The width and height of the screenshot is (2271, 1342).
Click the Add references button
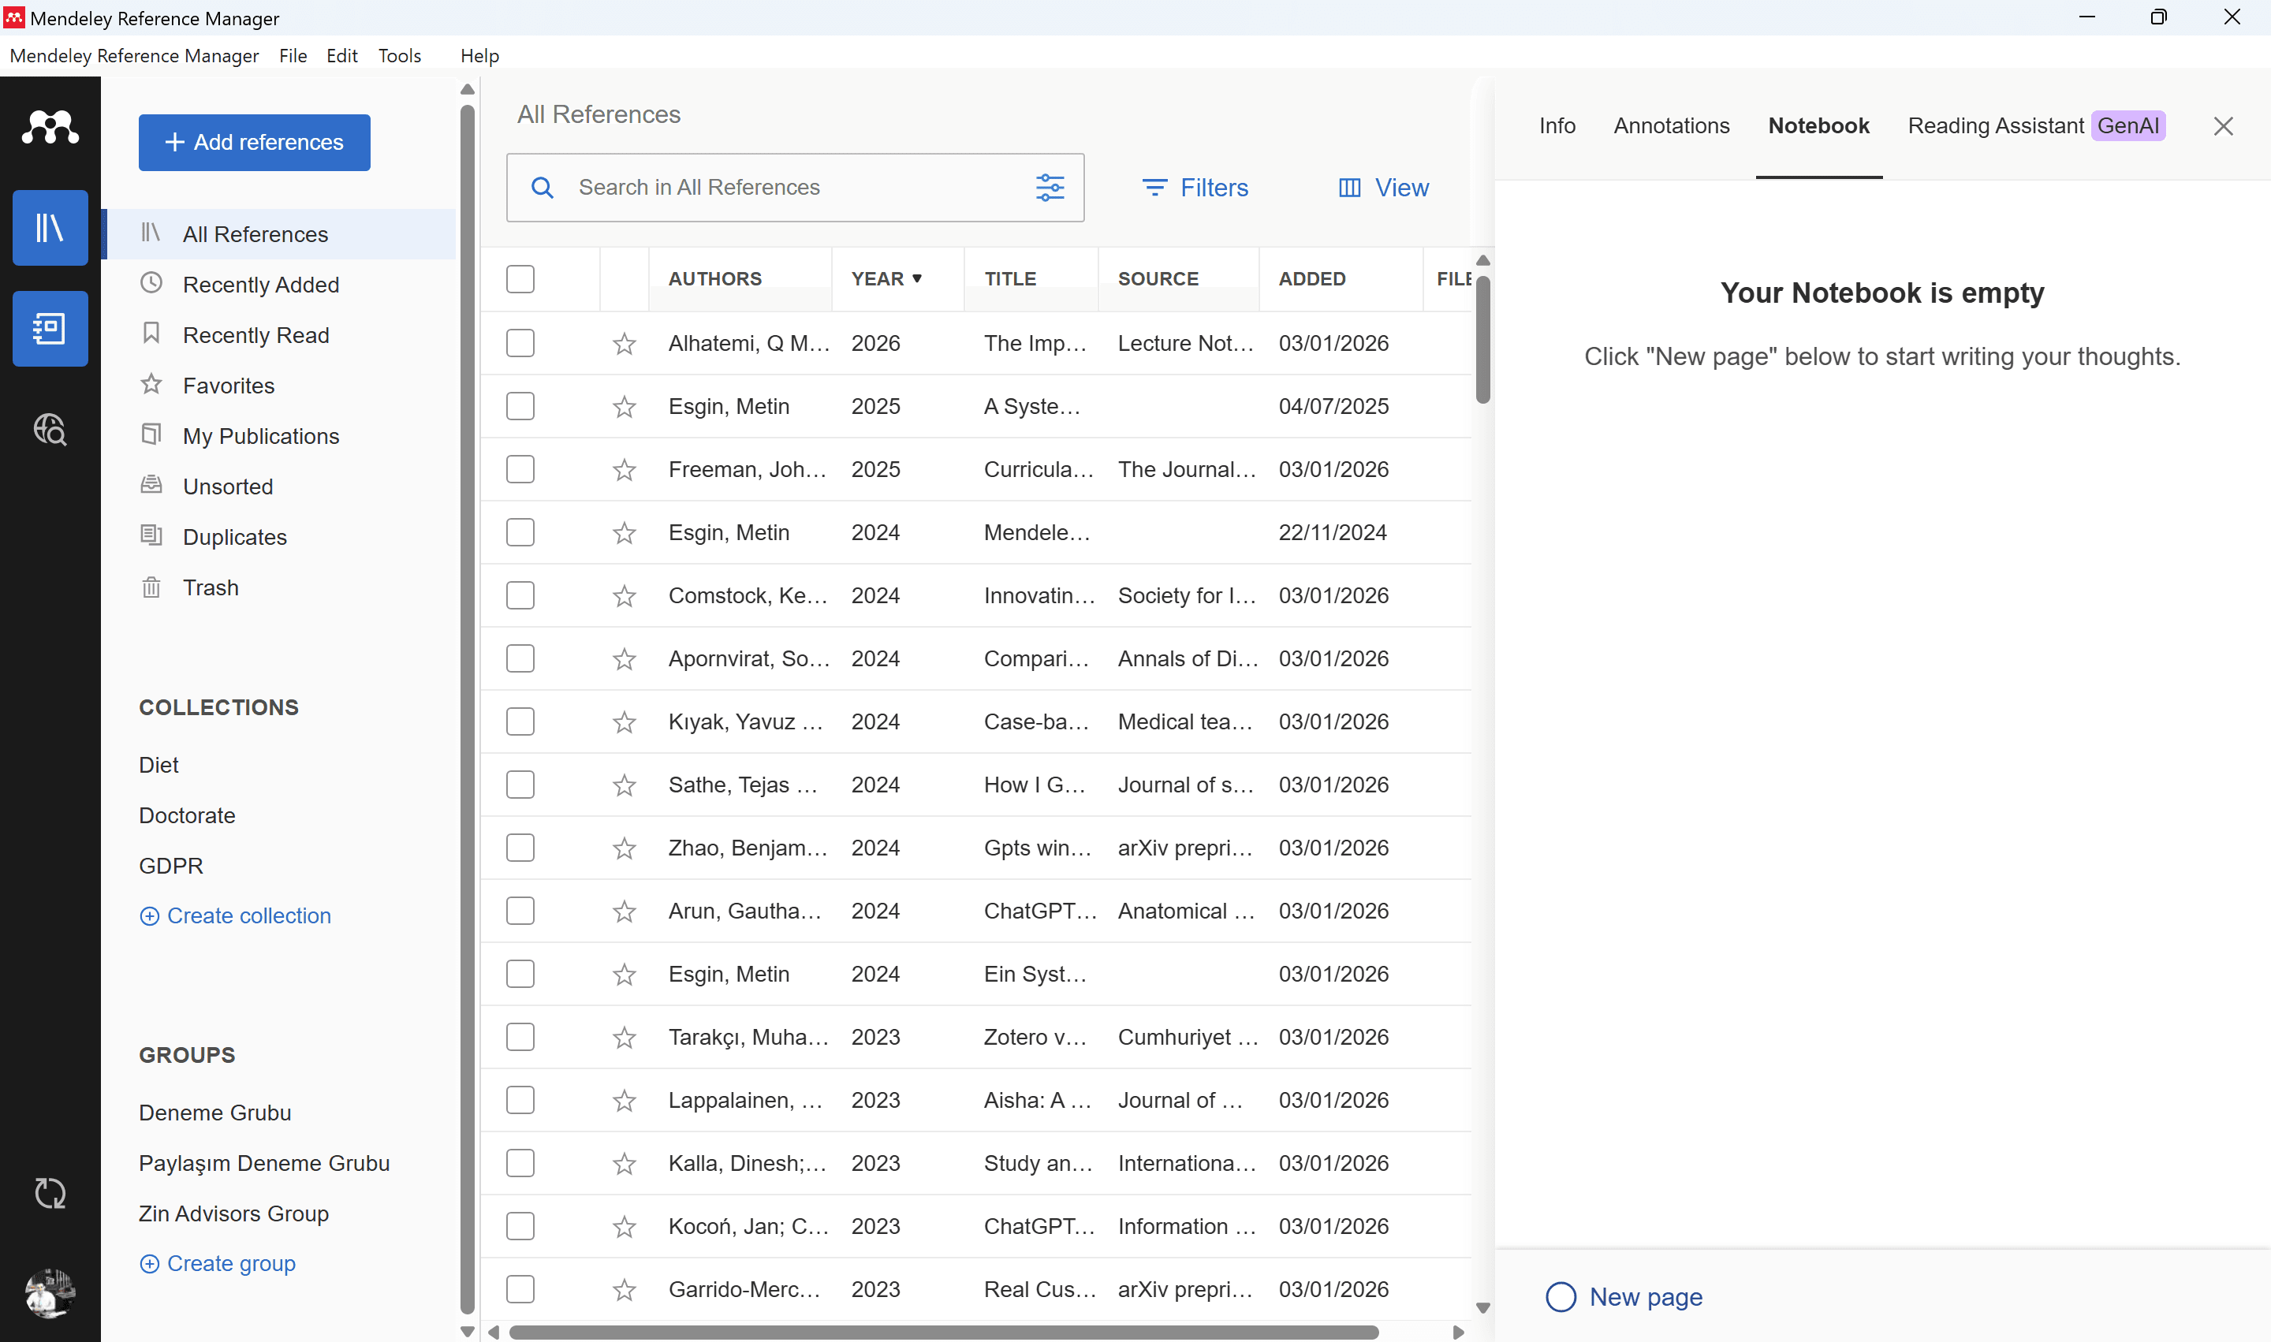(254, 142)
